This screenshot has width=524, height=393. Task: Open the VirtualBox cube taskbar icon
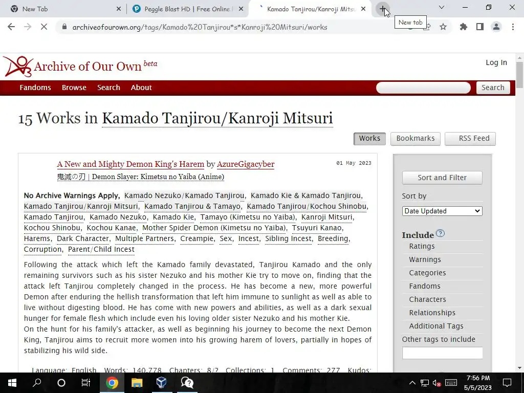[161, 383]
